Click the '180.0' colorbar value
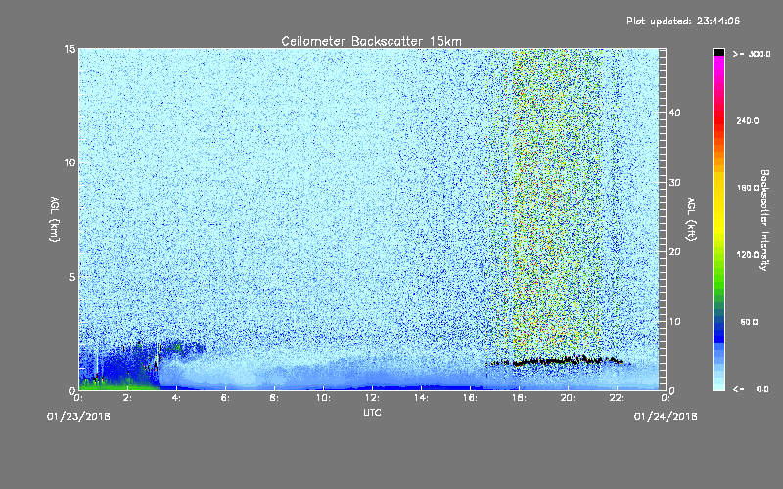Screen dimensions: 783x489 click(x=748, y=188)
